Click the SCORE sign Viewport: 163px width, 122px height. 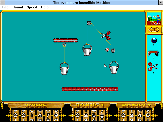pos(36,106)
